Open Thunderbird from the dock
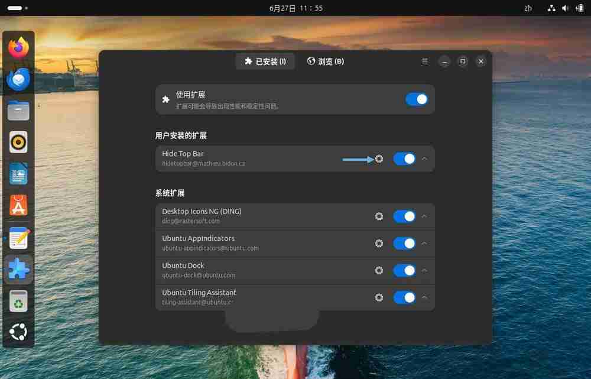This screenshot has width=591, height=379. [18, 80]
